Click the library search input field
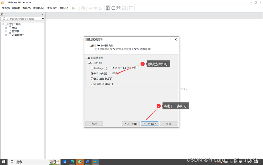The width and height of the screenshot is (263, 165). tap(22, 19)
